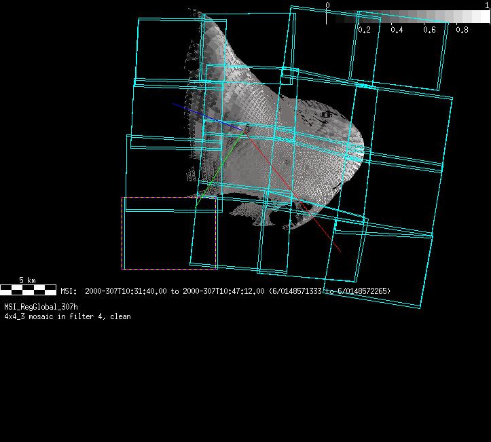Click the checkered 5 km scale bar
Screen dimensions: 491x442
28,290
